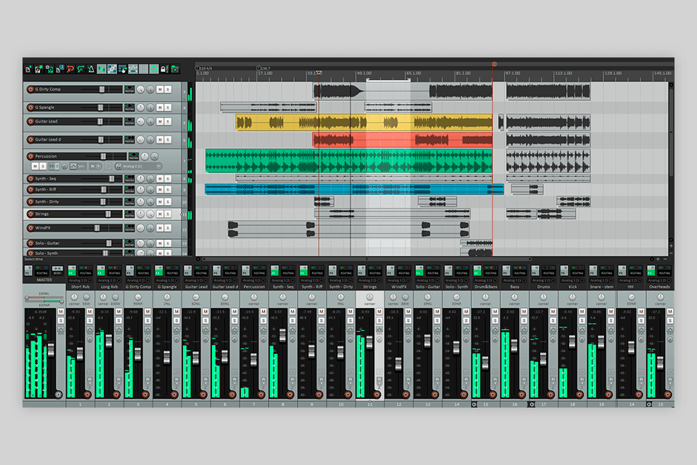Click the 136.7 tempo marker on ruler
This screenshot has height=465, width=697.
coord(264,68)
